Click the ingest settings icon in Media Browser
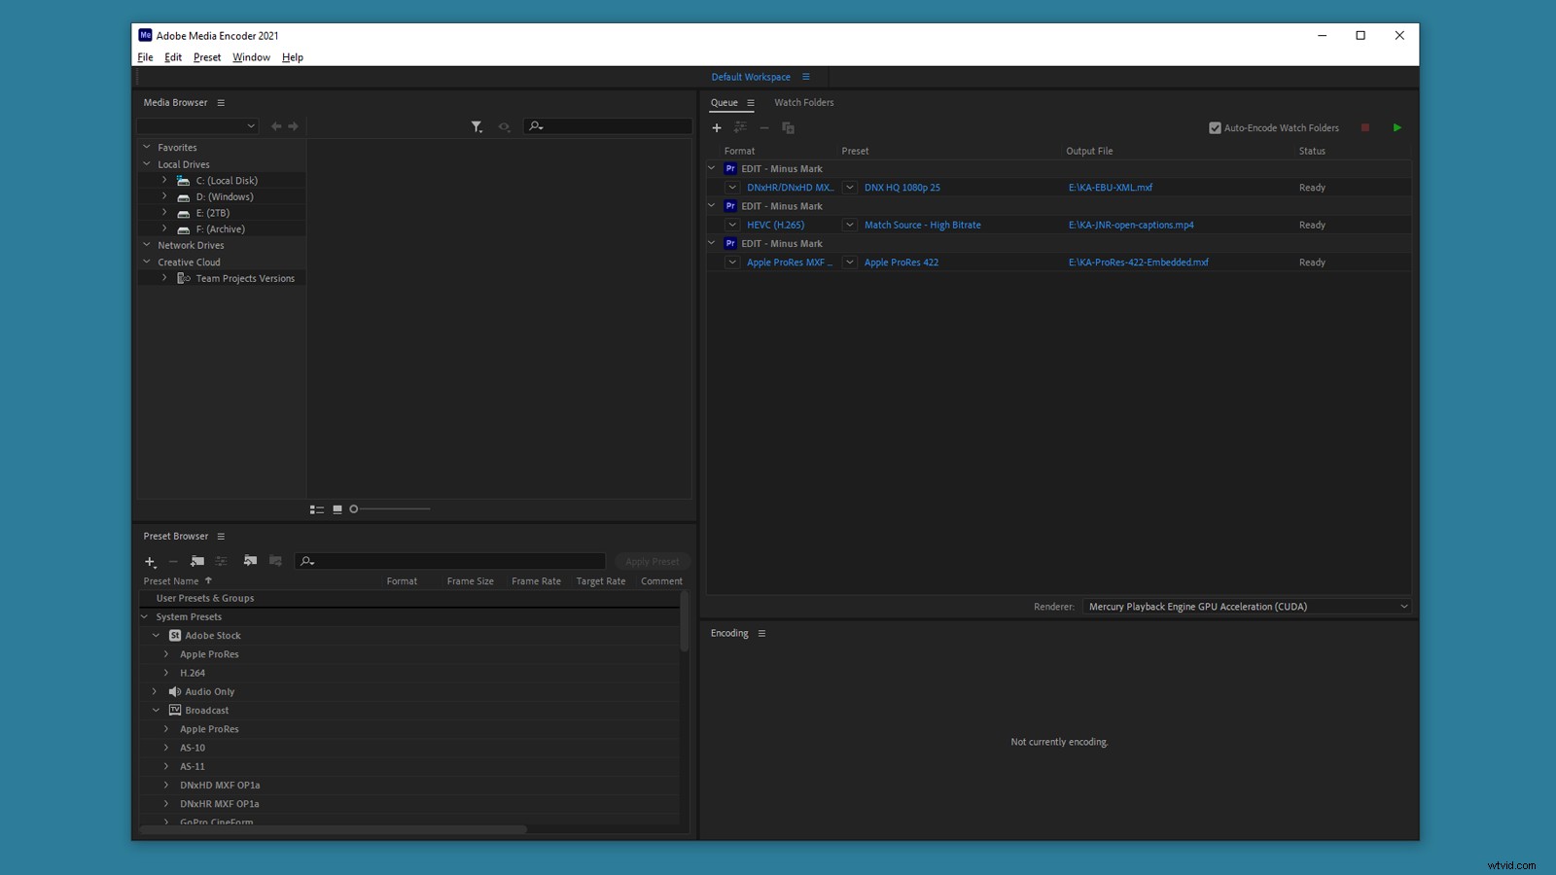This screenshot has height=875, width=1556. point(505,126)
